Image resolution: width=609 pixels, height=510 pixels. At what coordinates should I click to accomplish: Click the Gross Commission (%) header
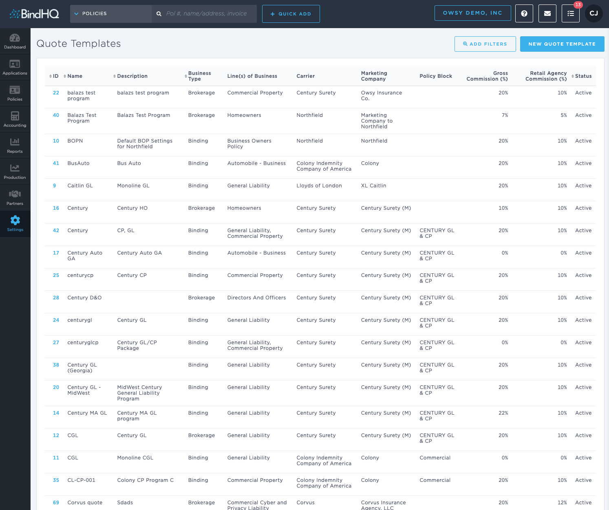pos(487,76)
